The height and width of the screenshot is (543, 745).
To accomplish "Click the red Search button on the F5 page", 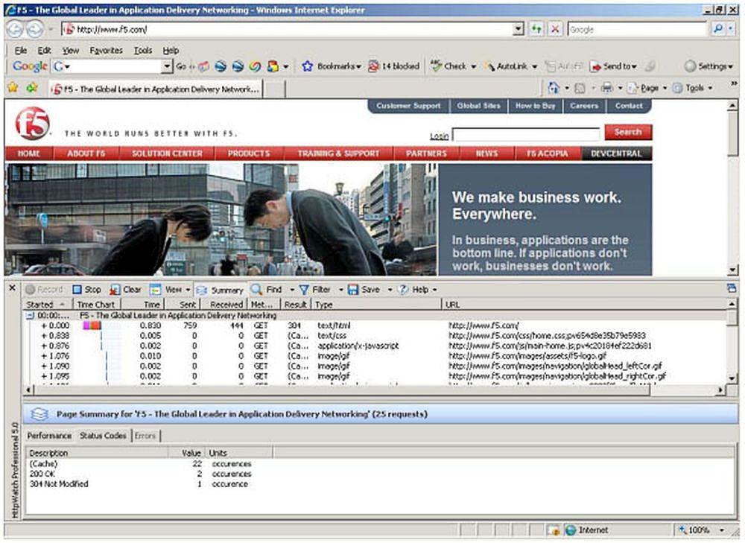I will point(627,132).
